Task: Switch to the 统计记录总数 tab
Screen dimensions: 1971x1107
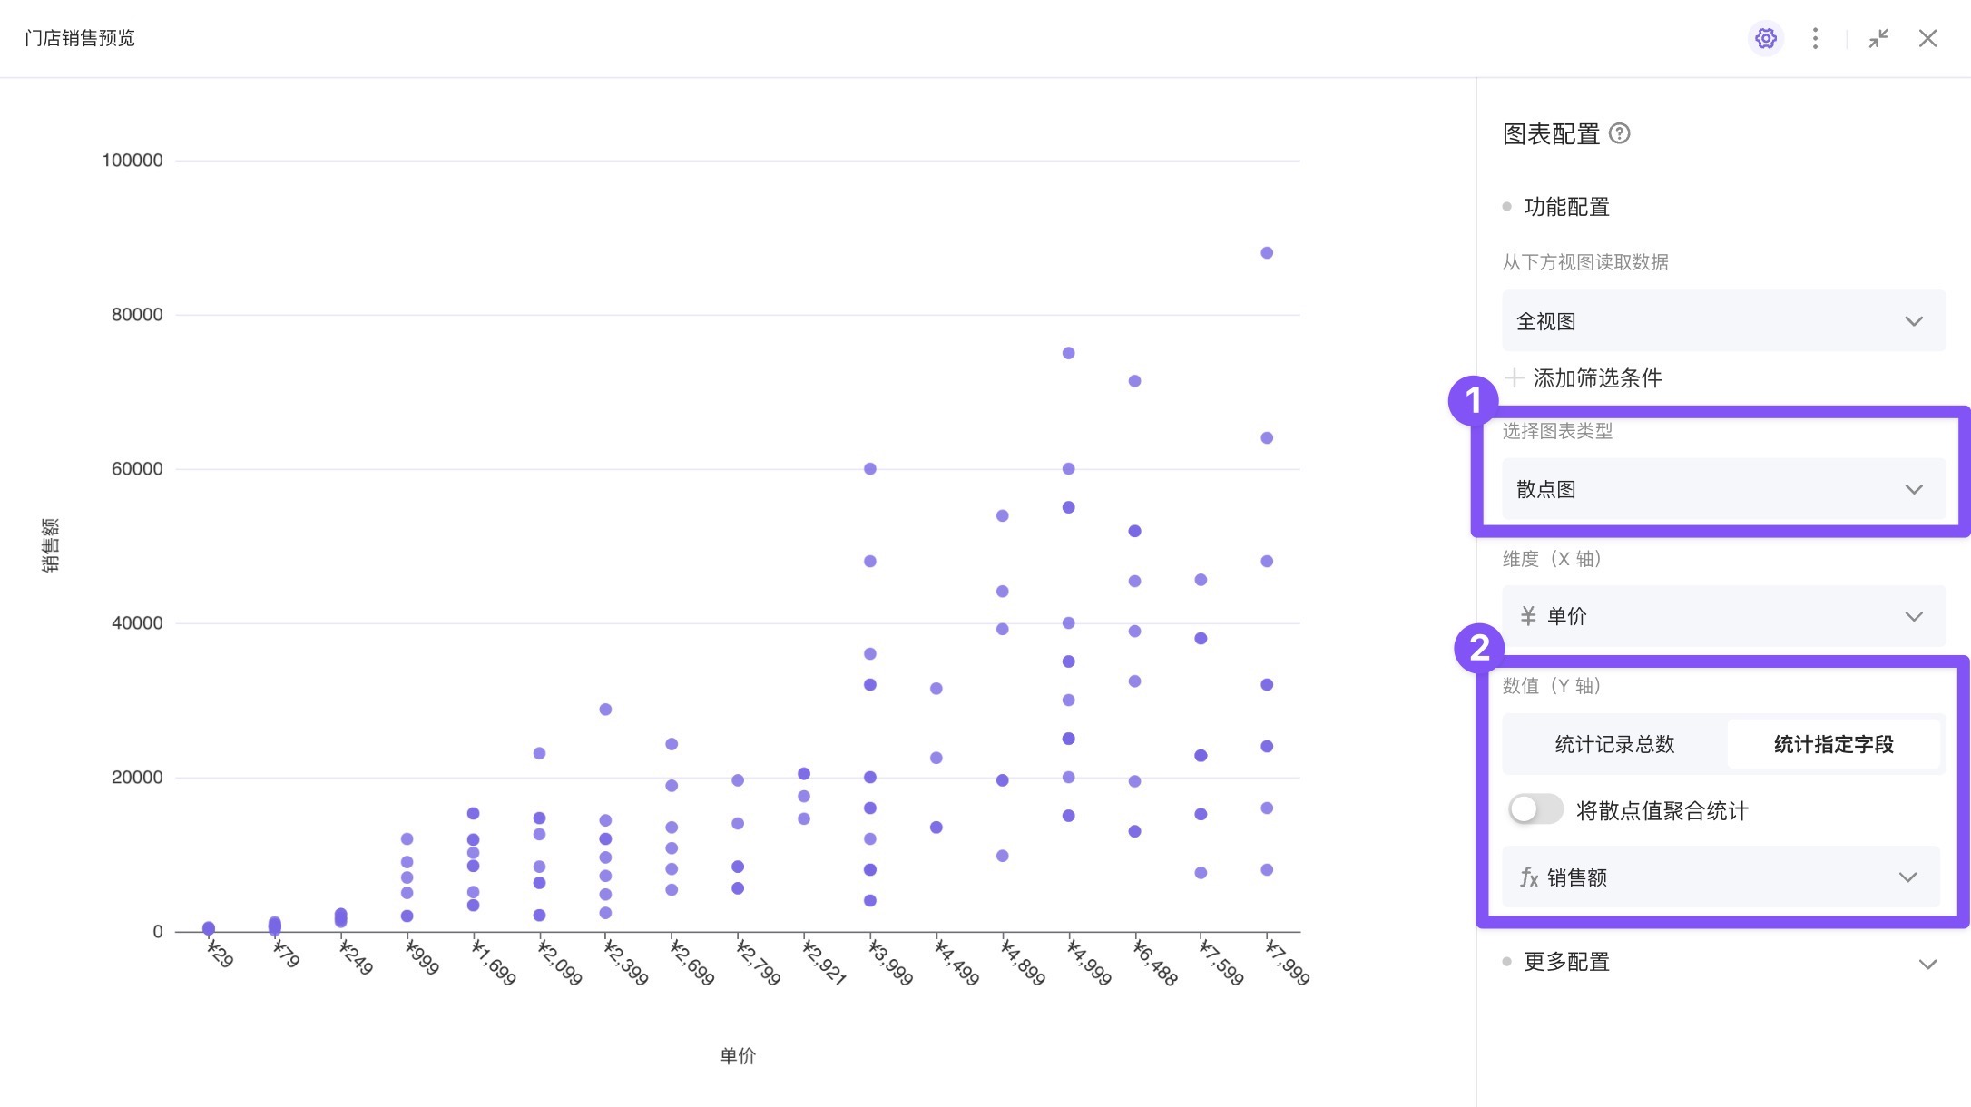Action: 1614,744
